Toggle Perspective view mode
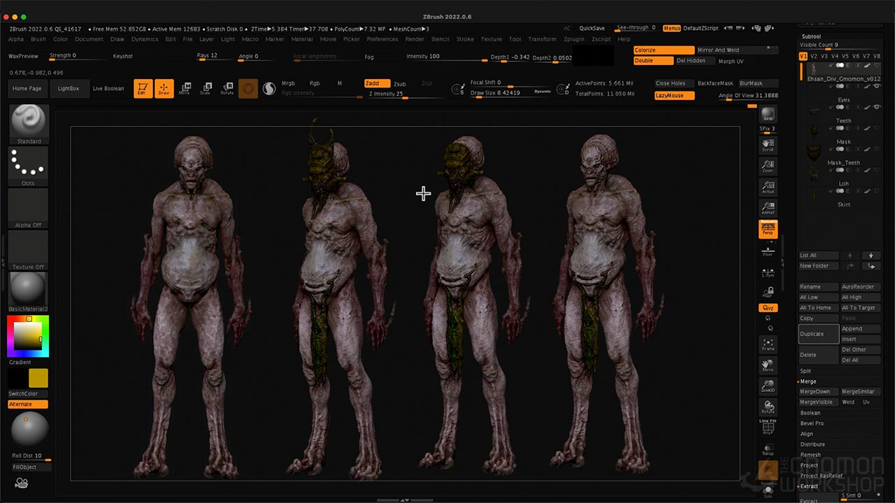Viewport: 895px width, 503px height. 768,228
